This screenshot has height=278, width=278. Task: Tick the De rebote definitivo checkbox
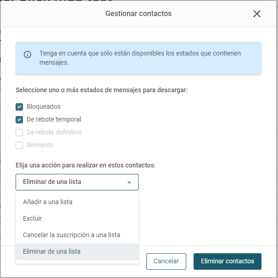click(x=19, y=133)
